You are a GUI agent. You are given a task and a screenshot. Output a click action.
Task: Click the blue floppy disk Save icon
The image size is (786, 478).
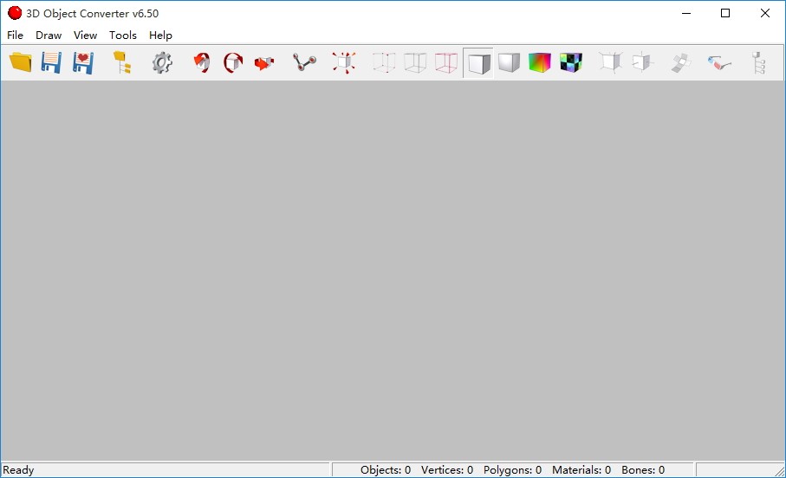[x=51, y=62]
